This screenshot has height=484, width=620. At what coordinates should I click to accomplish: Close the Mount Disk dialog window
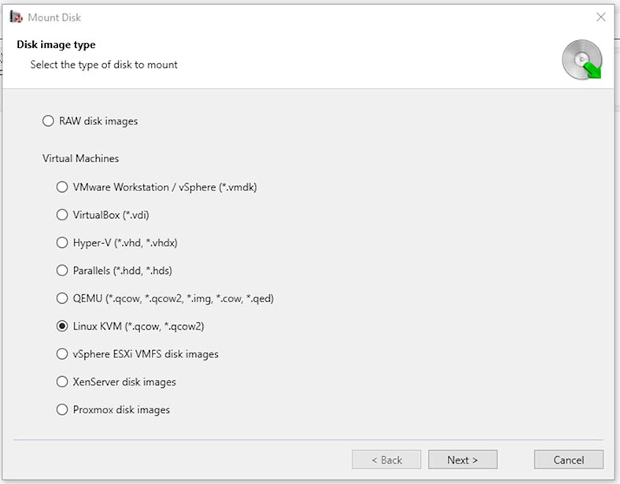(x=601, y=17)
